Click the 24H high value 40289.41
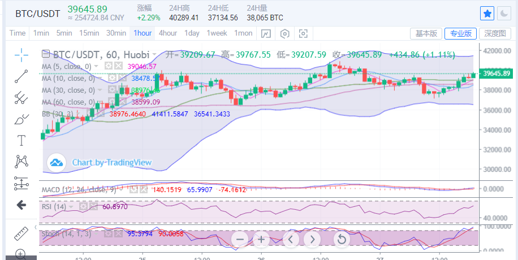518x260 pixels. tap(184, 18)
